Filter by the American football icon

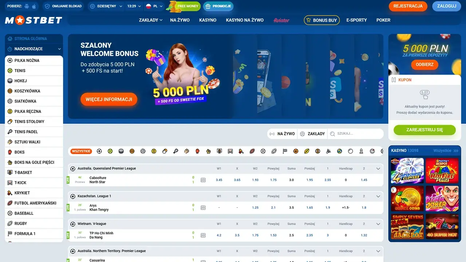click(x=252, y=151)
